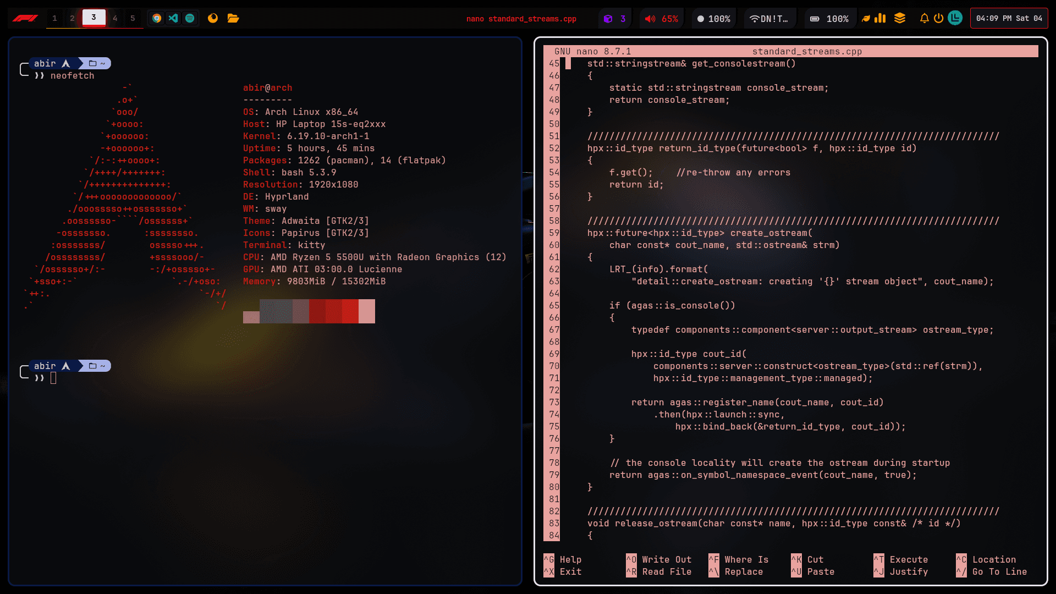1056x594 pixels.
Task: Click line 83 void release_ostream declaration
Action: (774, 523)
